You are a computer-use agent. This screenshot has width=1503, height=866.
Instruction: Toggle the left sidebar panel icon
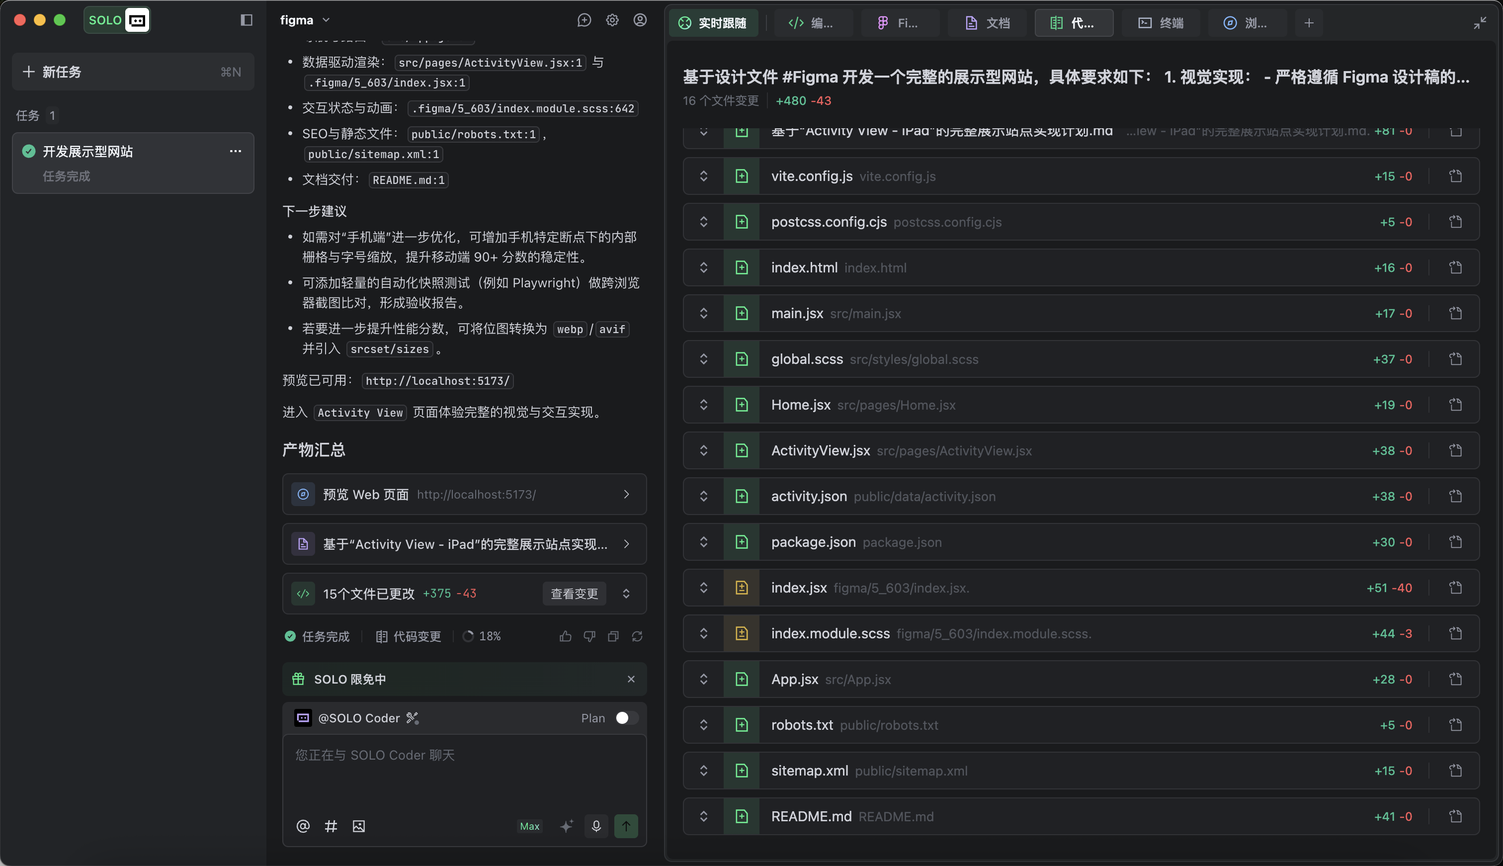(246, 20)
